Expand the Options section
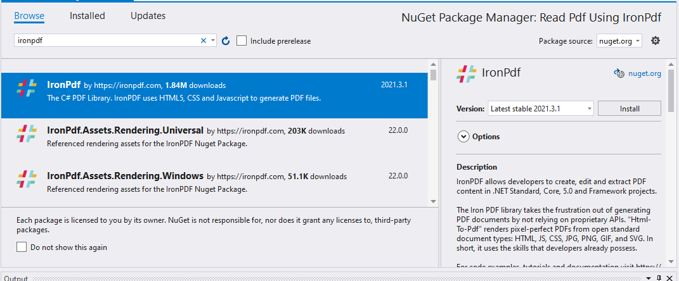This screenshot has width=679, height=281. click(463, 137)
